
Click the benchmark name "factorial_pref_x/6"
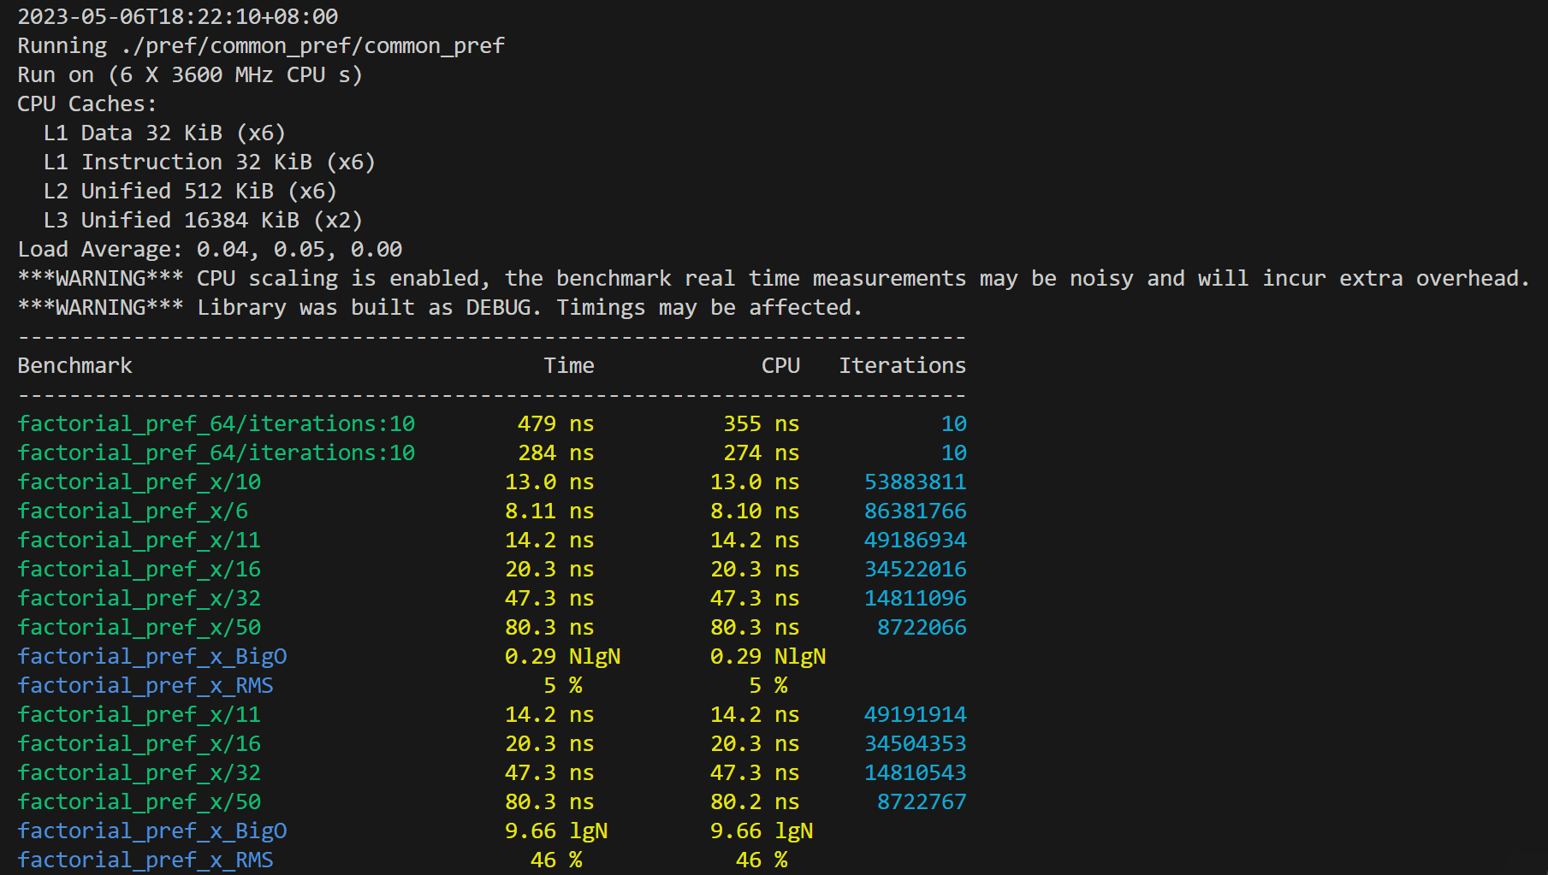tap(133, 511)
